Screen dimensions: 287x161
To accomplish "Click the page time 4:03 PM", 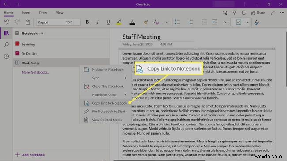I will click(x=166, y=44).
